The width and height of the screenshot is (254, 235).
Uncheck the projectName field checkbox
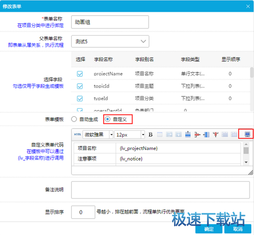click(80, 74)
